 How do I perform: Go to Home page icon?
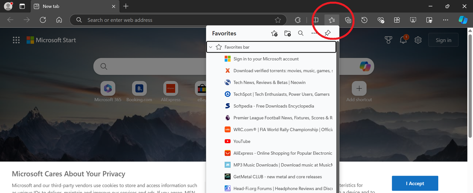click(59, 20)
